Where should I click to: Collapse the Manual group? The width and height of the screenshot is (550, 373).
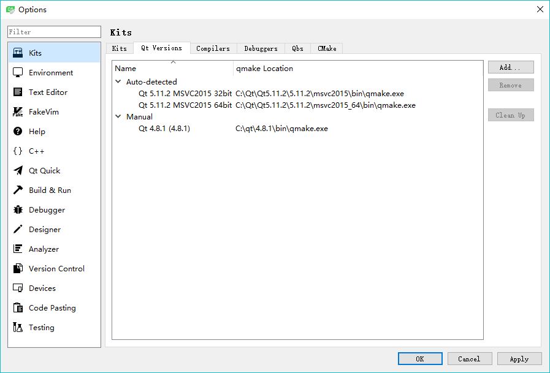(117, 116)
